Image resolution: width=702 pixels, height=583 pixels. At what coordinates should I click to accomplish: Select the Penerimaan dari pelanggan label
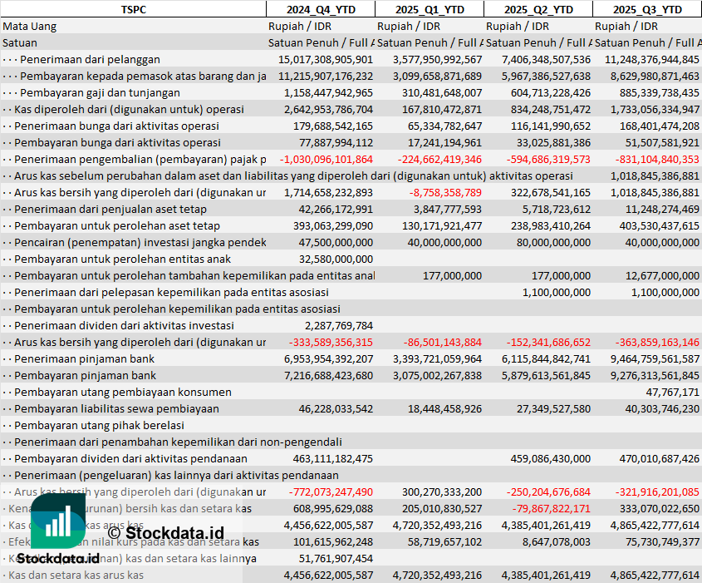[90, 60]
